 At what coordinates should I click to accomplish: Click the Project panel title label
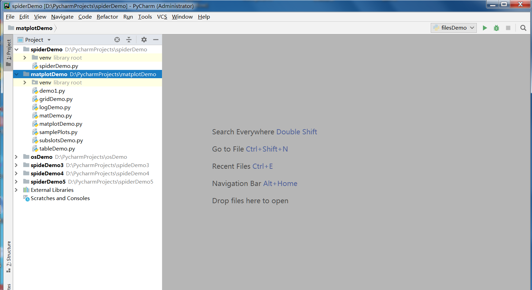[34, 40]
